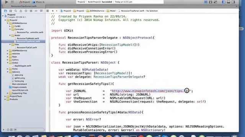Expand the Gallery group

point(8,60)
